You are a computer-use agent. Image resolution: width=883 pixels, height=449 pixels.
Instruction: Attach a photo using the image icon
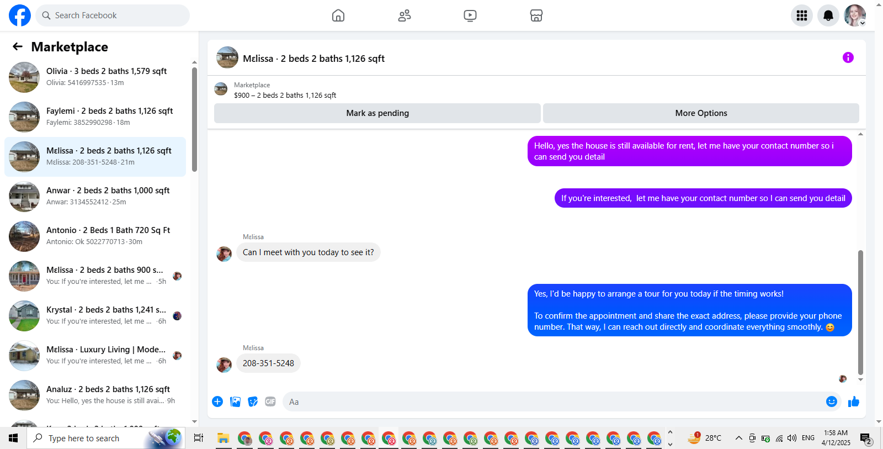(x=236, y=402)
